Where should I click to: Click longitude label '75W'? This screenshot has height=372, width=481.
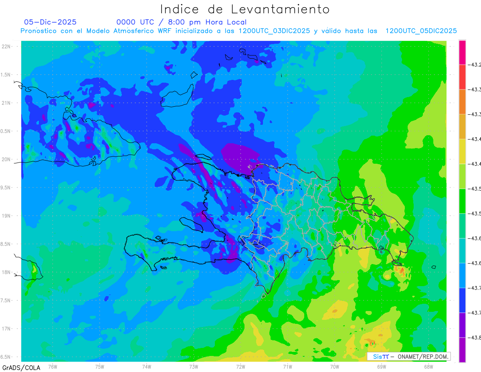pyautogui.click(x=100, y=366)
